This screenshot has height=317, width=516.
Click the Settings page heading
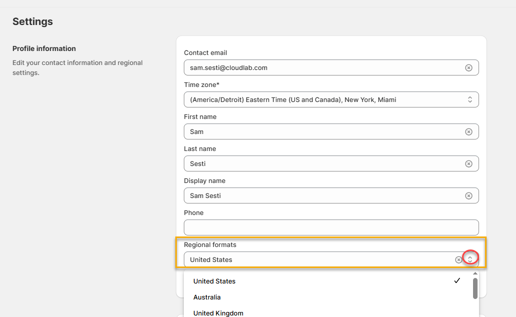(x=32, y=21)
